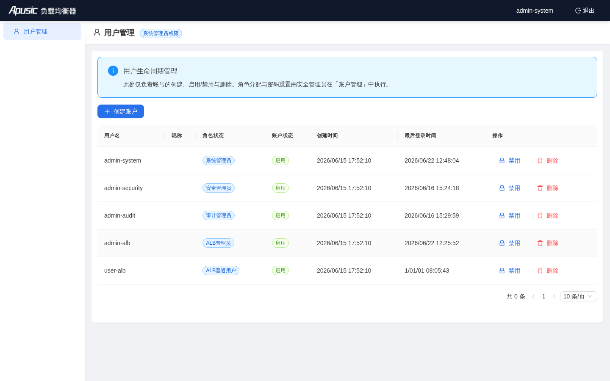Click the 禁用 text for admin-security
610x381 pixels.
coord(514,188)
